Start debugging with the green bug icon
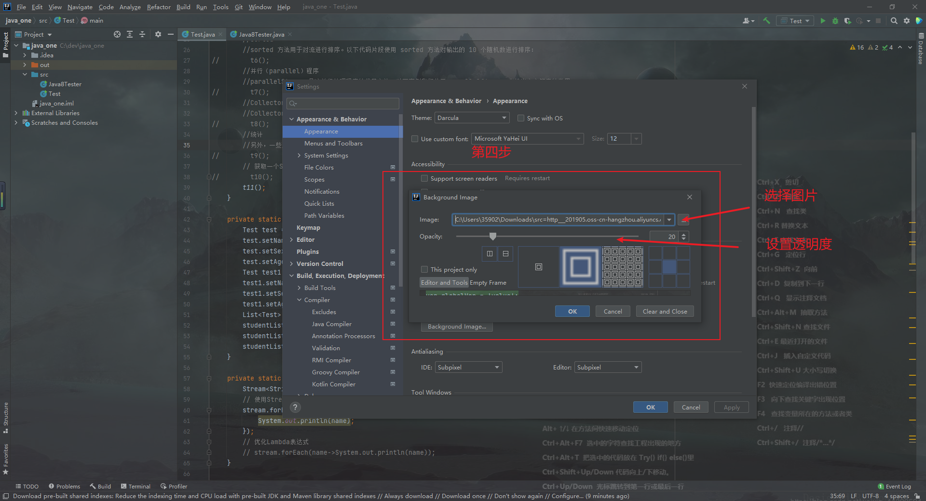Image resolution: width=926 pixels, height=501 pixels. (835, 21)
